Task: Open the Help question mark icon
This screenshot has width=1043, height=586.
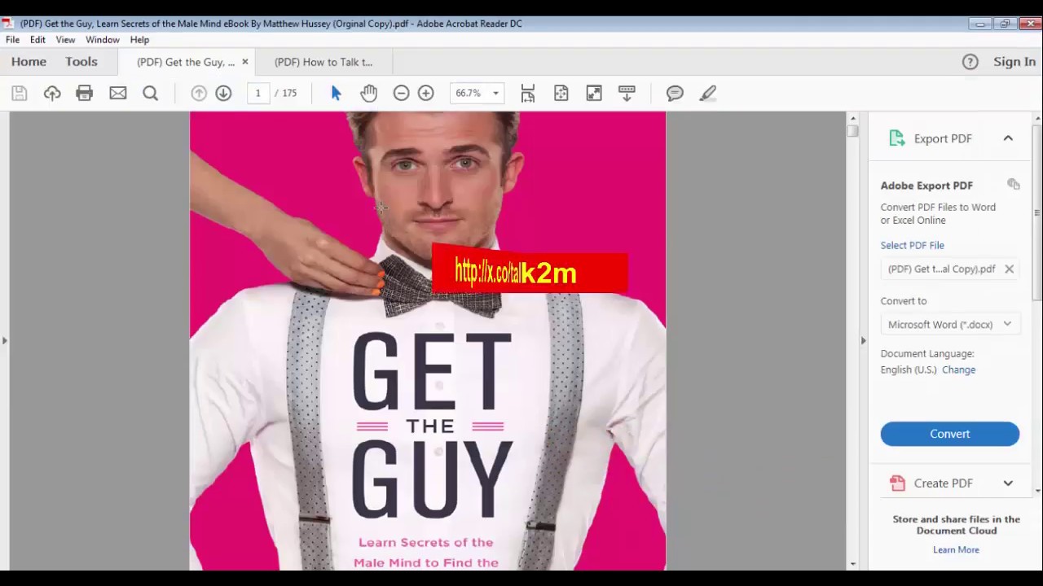Action: tap(970, 62)
